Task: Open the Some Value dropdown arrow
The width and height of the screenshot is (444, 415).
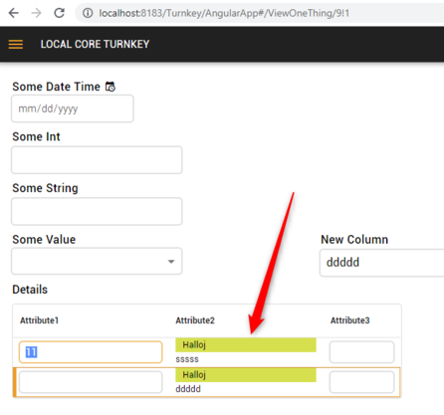Action: [x=171, y=262]
